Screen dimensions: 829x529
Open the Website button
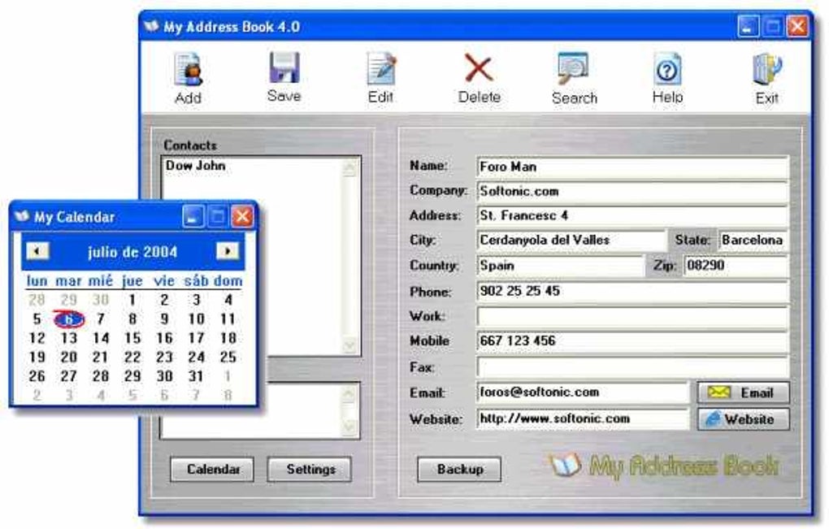pos(743,419)
